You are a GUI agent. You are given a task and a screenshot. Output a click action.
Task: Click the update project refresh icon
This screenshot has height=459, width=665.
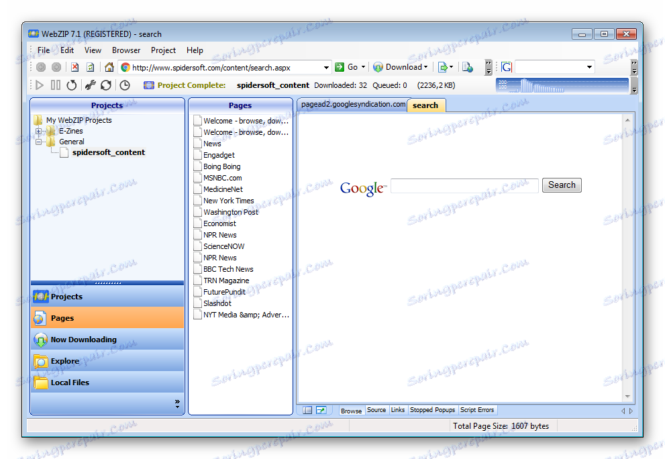coord(106,85)
